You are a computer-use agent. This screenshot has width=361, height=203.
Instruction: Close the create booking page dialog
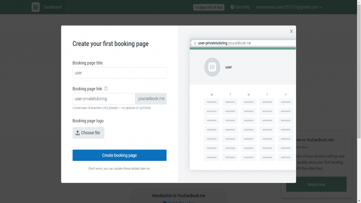click(x=291, y=31)
